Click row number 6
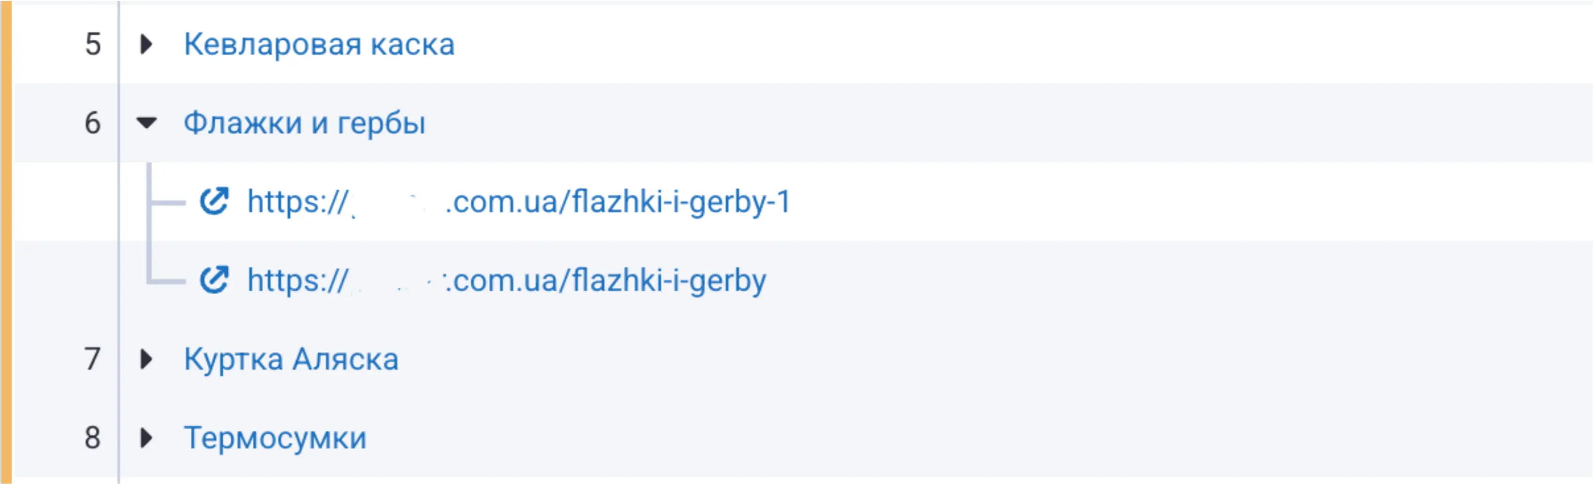The width and height of the screenshot is (1595, 484). 93,123
